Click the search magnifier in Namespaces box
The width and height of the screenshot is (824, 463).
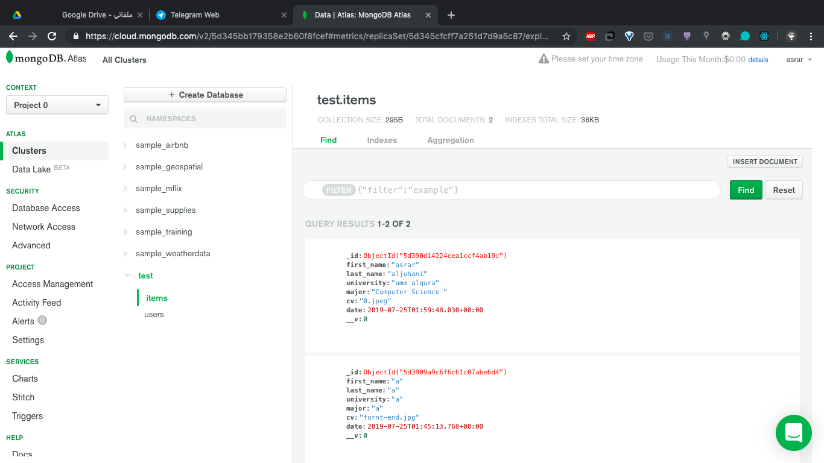point(133,118)
